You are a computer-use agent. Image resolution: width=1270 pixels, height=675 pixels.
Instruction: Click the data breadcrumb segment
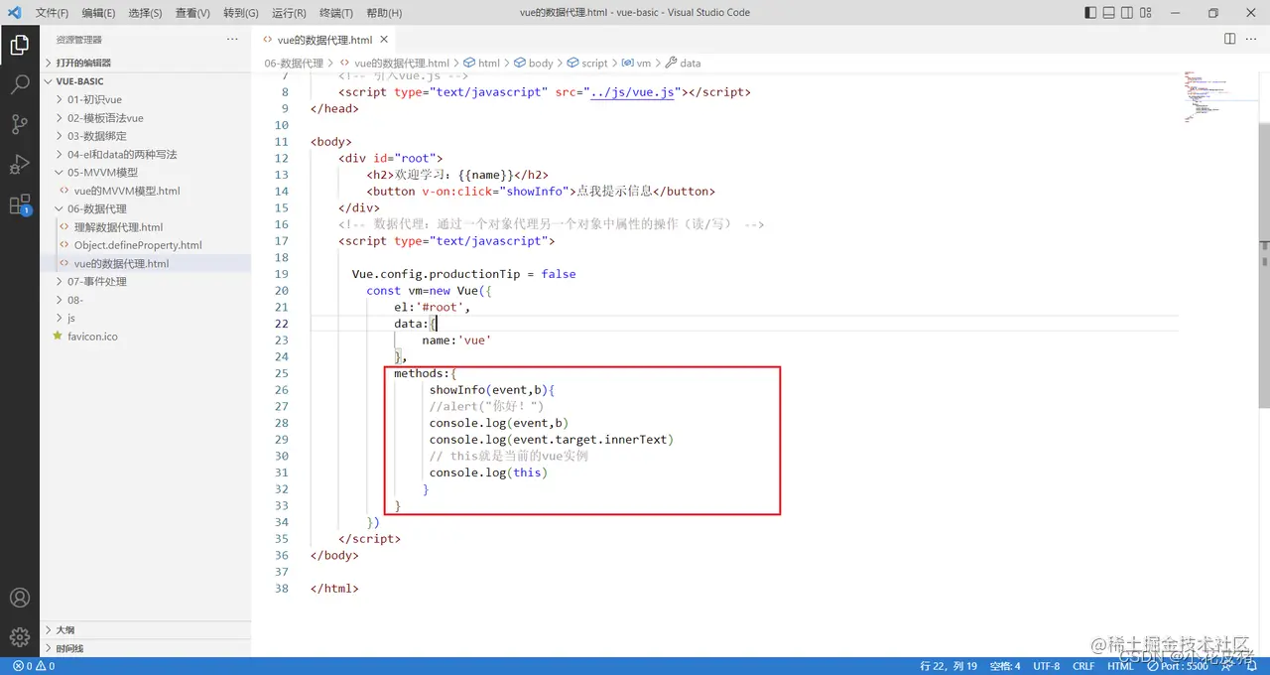pyautogui.click(x=684, y=63)
